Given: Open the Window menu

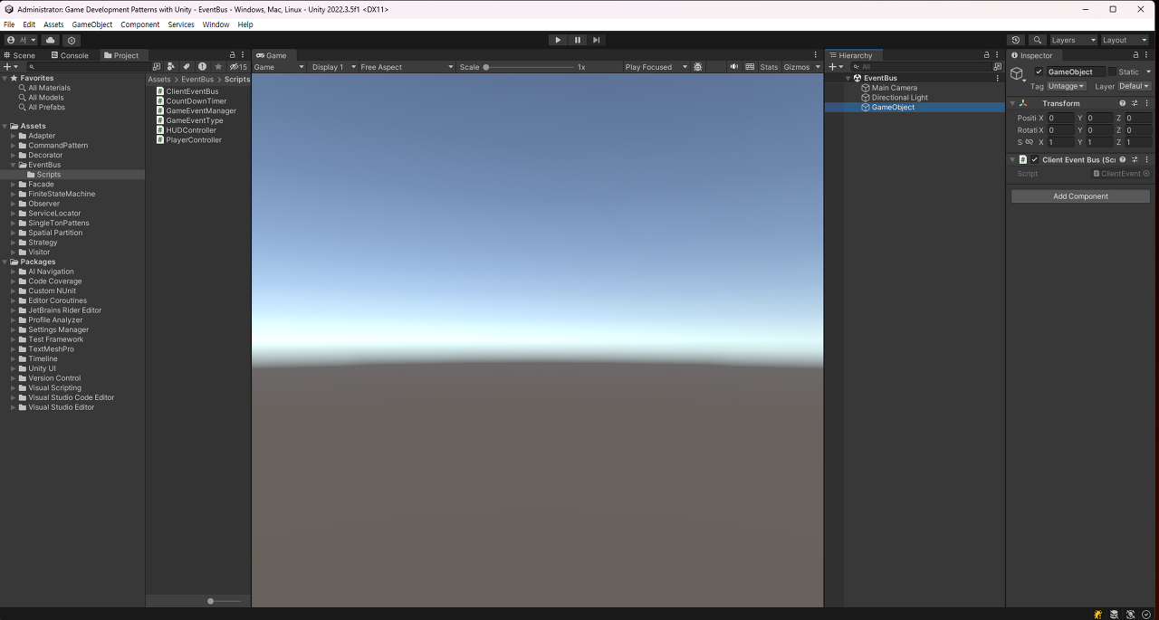Looking at the screenshot, I should point(216,24).
